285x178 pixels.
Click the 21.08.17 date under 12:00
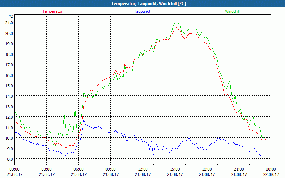click(x=143, y=174)
